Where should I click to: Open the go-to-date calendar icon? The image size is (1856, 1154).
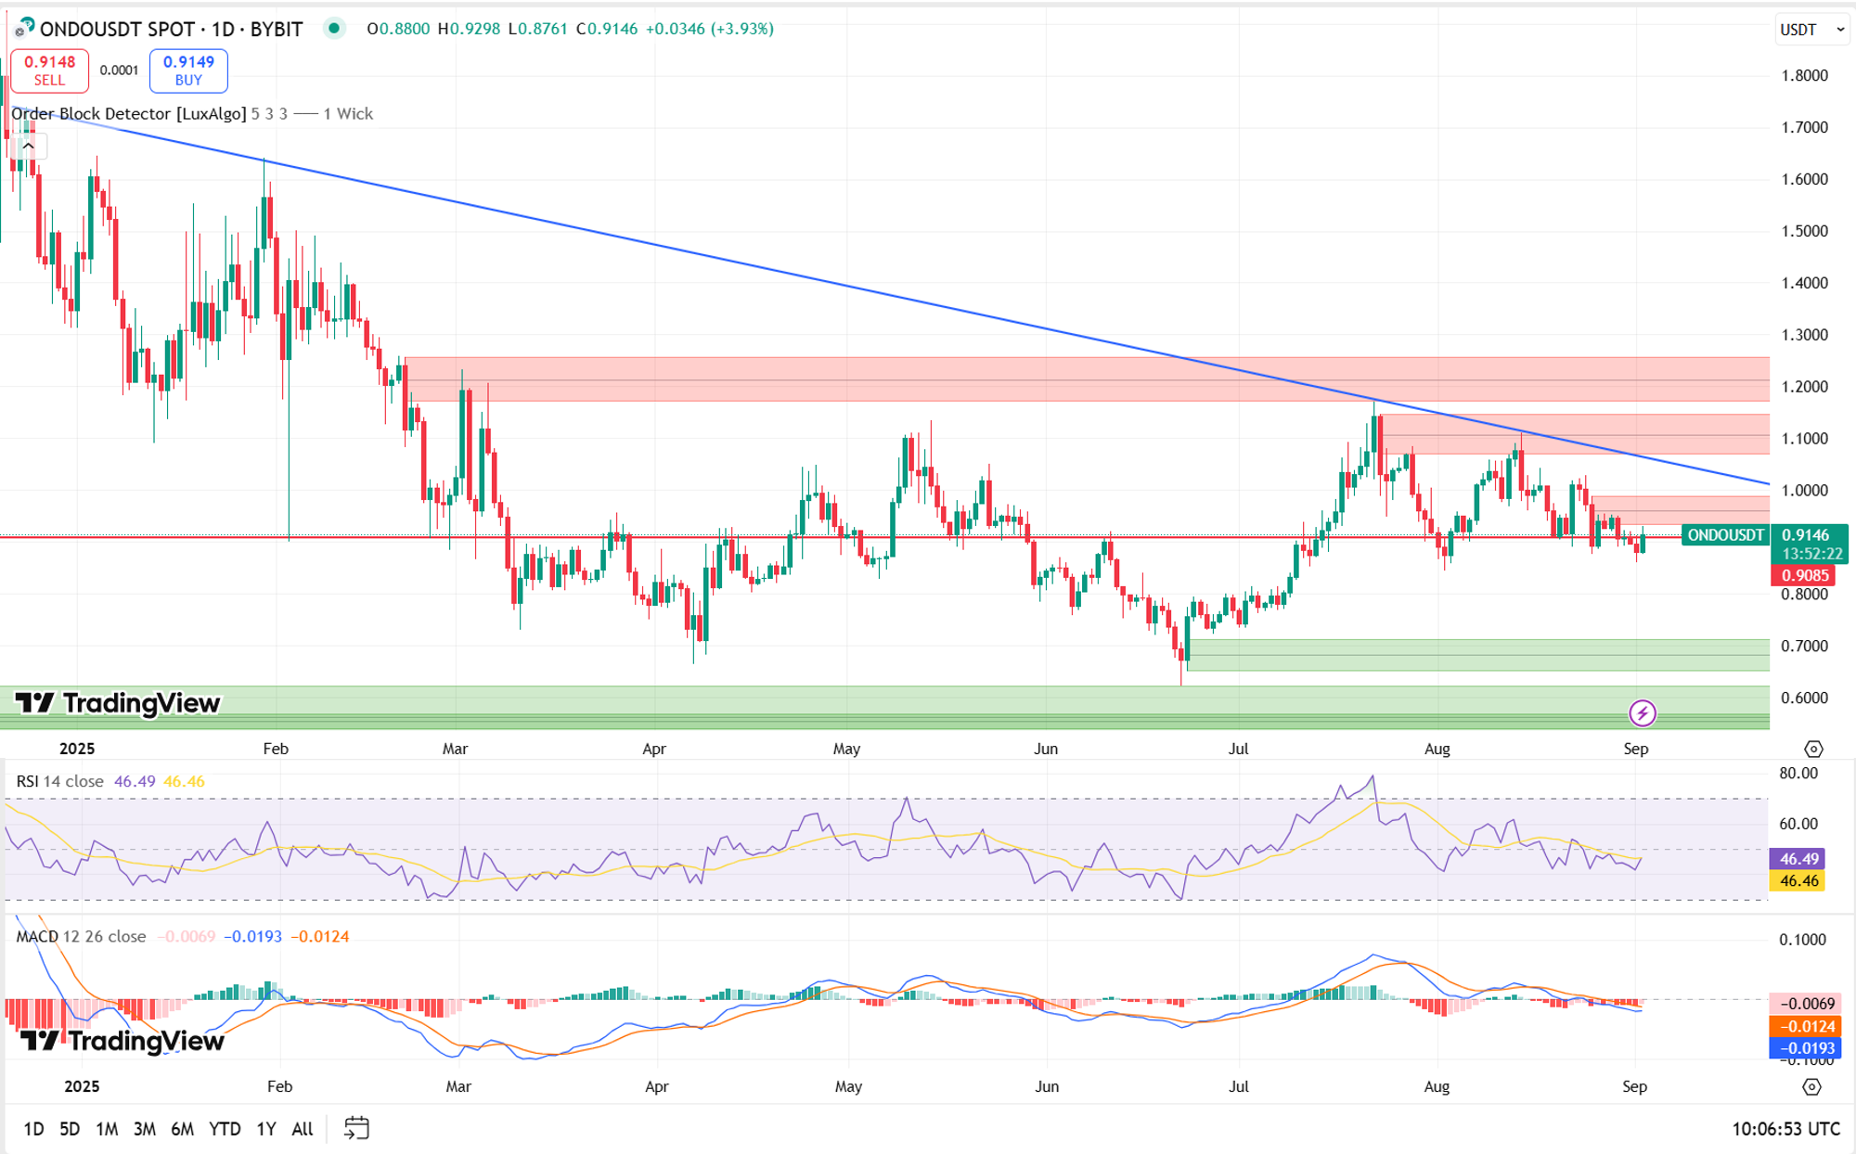point(356,1128)
